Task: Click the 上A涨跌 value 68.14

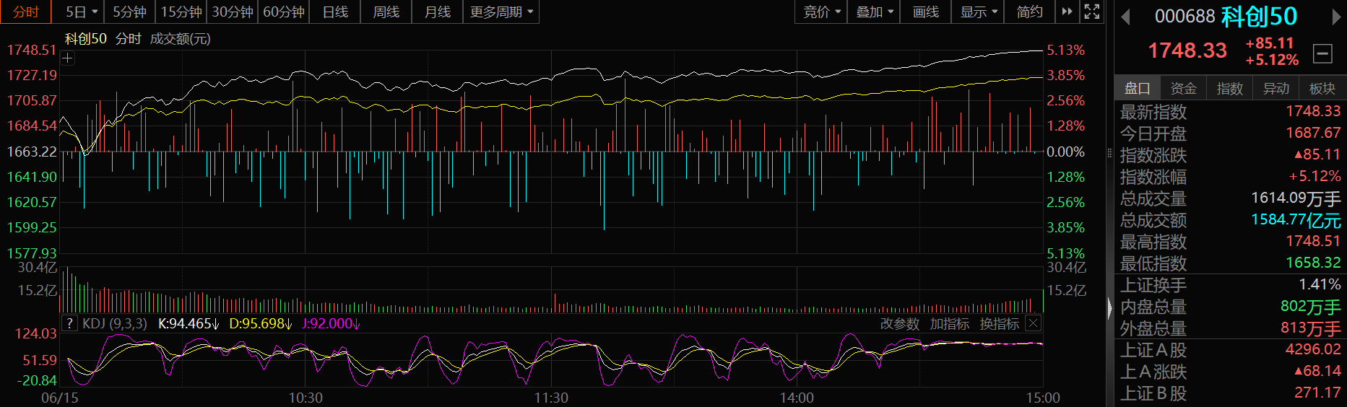Action: click(1317, 371)
